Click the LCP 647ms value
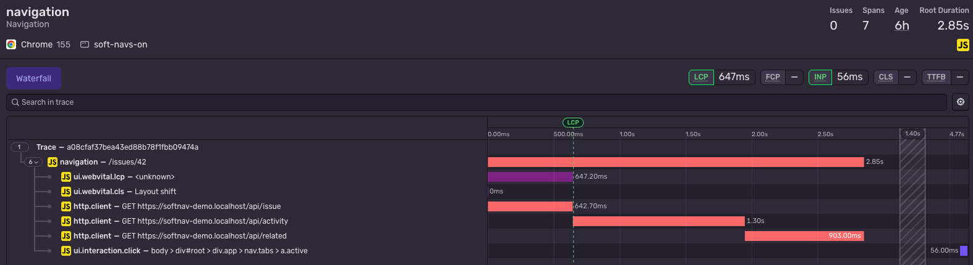This screenshot has height=265, width=973. (x=734, y=77)
